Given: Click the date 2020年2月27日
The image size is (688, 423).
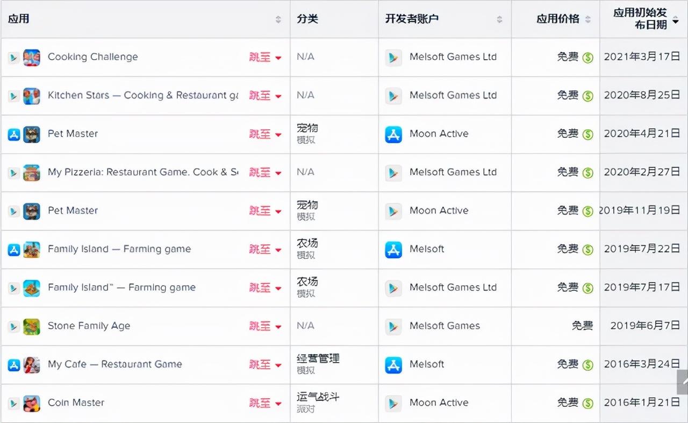Looking at the screenshot, I should click(642, 172).
